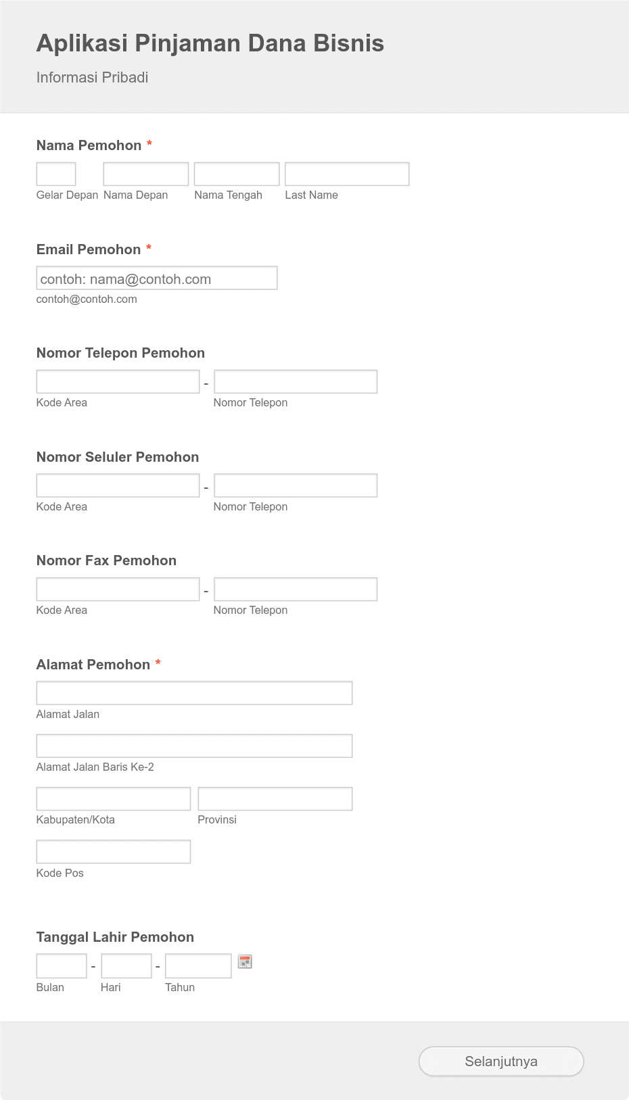Viewport: 629px width, 1100px height.
Task: Select the Bulan field under Tanggal Lahir
Action: pyautogui.click(x=61, y=965)
